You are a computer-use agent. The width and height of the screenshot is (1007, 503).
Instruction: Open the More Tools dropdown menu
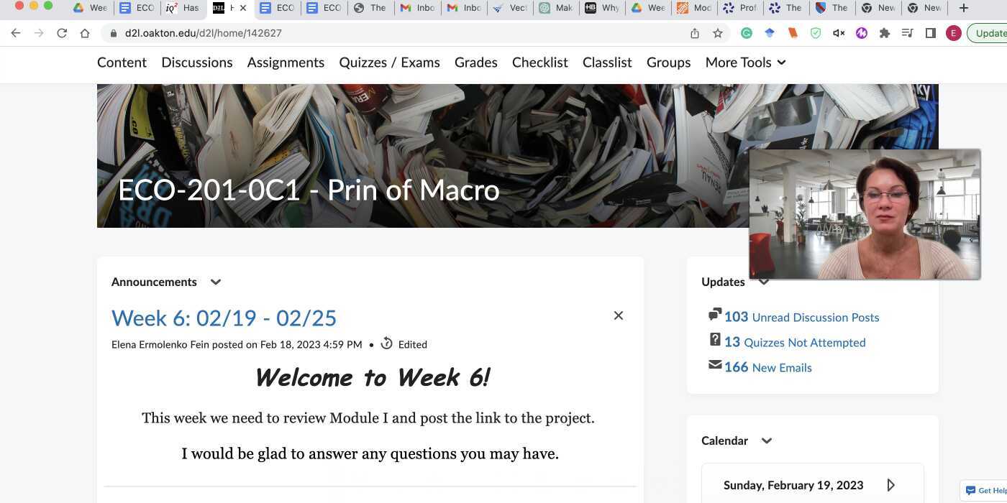click(x=744, y=63)
